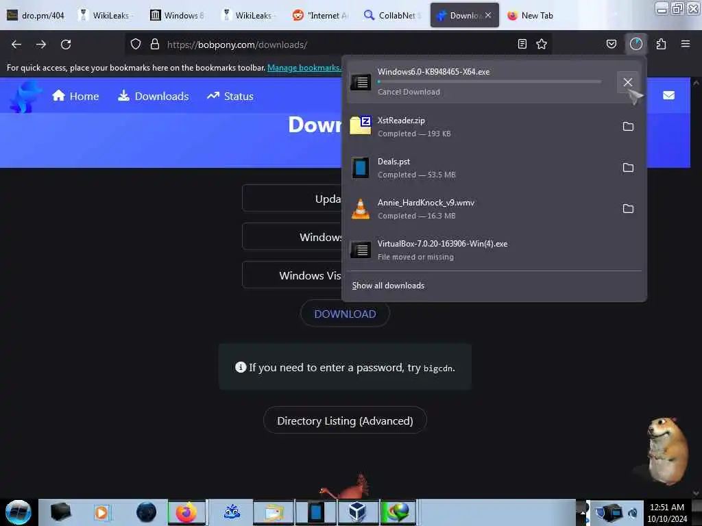Click the download progress bar for Windows6.0-KB948465
The image size is (702, 526).
click(x=489, y=82)
